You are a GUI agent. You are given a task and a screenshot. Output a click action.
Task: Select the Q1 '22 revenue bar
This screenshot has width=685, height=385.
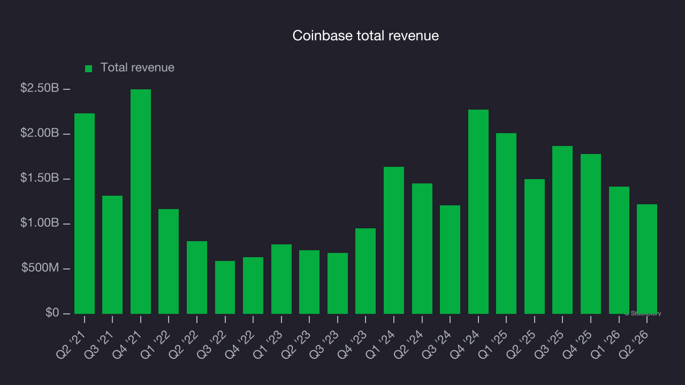coord(169,261)
